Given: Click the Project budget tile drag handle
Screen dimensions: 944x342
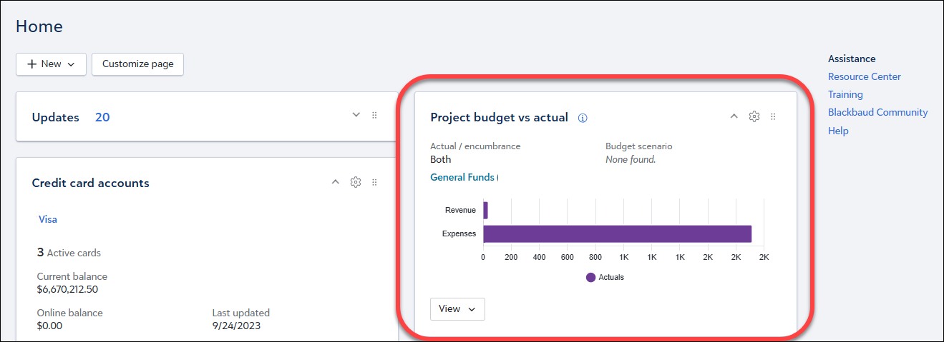Looking at the screenshot, I should (773, 116).
